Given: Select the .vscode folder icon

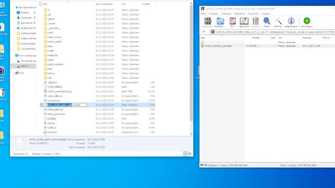Looking at the screenshot, I should click(x=45, y=23).
